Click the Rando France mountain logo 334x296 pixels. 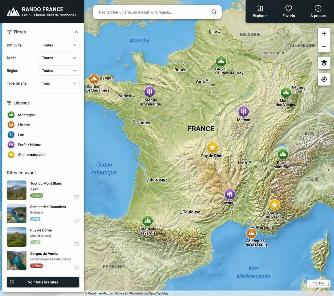click(x=13, y=12)
